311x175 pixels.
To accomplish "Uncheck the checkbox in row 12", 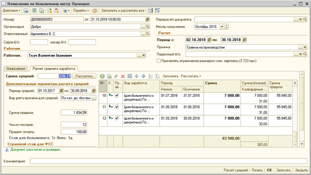I will pos(117,118).
